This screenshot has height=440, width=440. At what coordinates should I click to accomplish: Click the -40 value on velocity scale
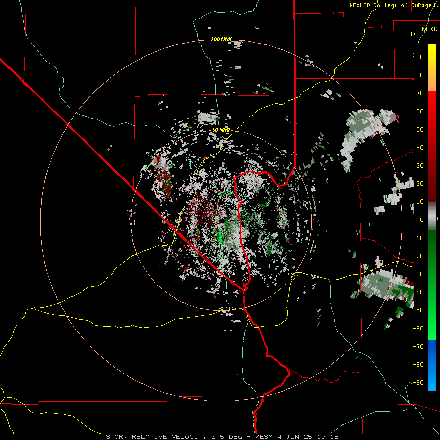(418, 292)
